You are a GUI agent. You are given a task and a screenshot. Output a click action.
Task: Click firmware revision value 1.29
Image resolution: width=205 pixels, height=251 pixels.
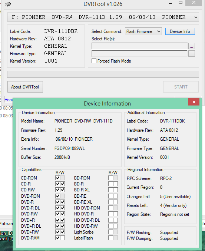58,130
